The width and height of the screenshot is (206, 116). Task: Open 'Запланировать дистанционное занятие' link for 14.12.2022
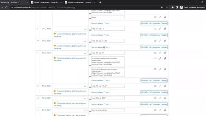pyautogui.click(x=70, y=92)
